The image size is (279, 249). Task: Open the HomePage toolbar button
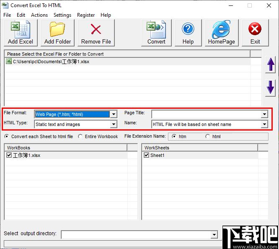point(222,33)
